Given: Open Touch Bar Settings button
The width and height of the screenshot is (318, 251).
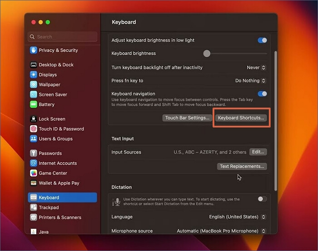Looking at the screenshot, I should (187, 118).
